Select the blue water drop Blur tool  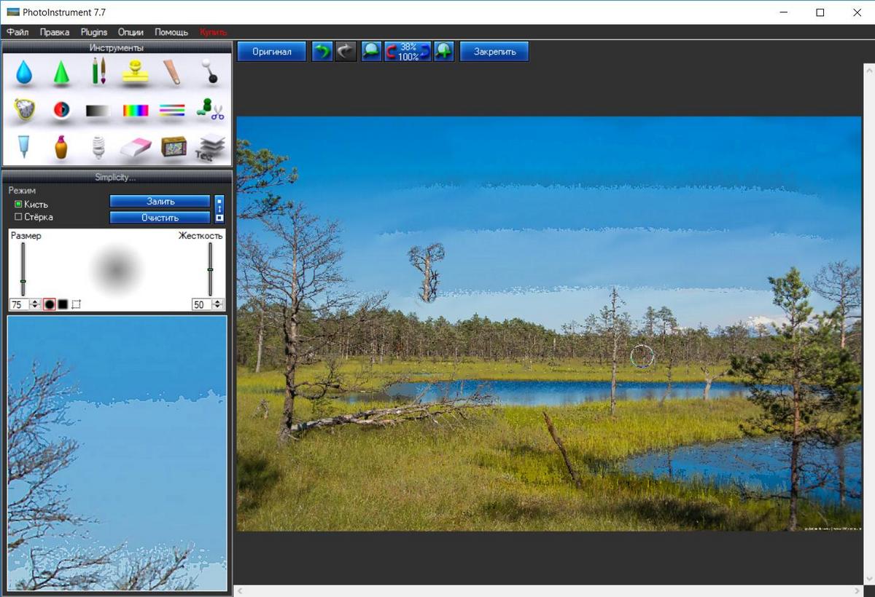click(x=24, y=72)
